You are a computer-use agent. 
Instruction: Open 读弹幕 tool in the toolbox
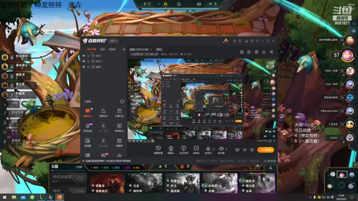tap(87, 142)
